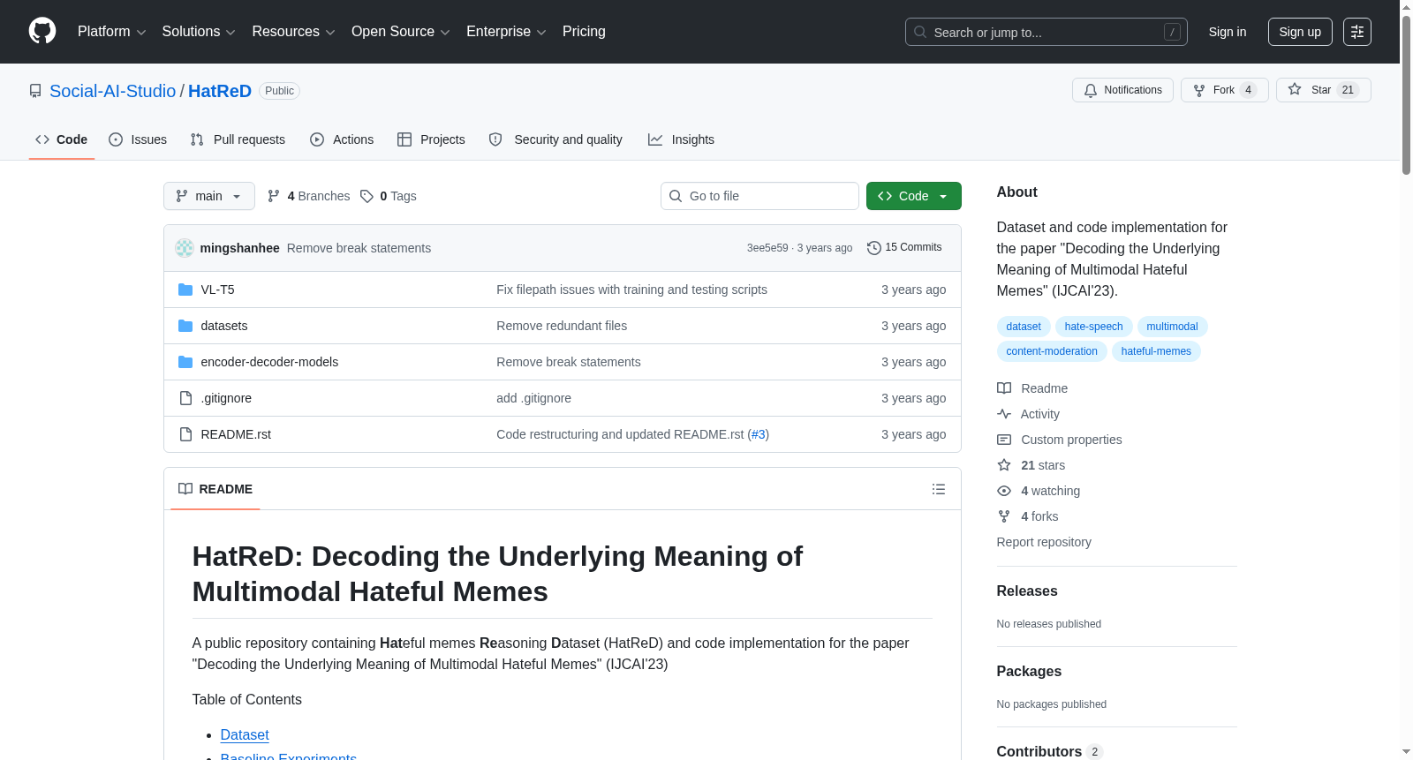
Task: Click the content-moderation topic tag
Action: [x=1052, y=351]
